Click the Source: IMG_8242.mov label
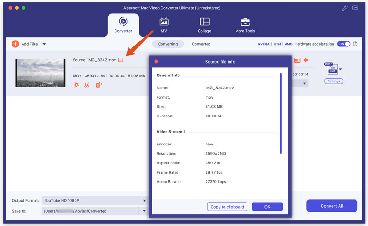This screenshot has height=226, width=368. pos(94,60)
